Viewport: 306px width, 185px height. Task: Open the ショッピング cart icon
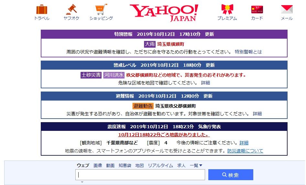(101, 9)
